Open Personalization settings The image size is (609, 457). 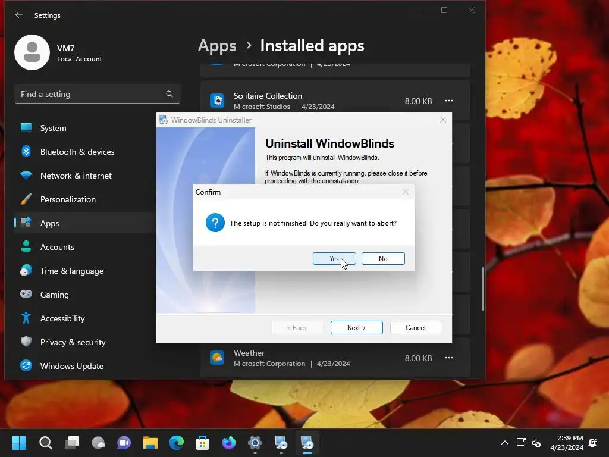84,199
